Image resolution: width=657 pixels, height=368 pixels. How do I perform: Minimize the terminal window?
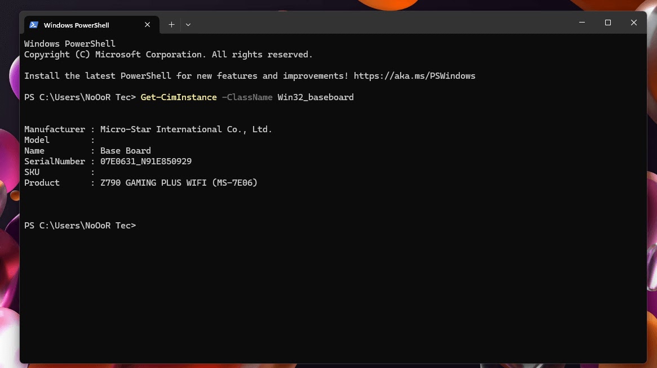click(582, 23)
